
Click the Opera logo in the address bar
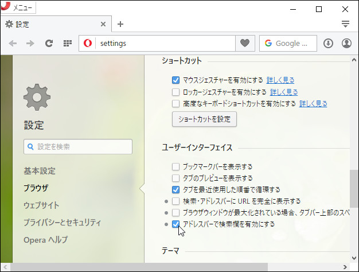click(88, 43)
